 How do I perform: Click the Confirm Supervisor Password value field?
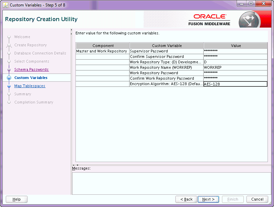click(235, 57)
